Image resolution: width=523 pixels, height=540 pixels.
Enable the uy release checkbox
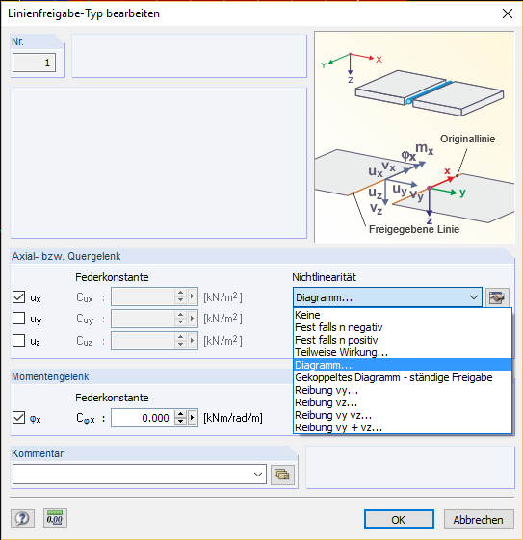(x=18, y=319)
